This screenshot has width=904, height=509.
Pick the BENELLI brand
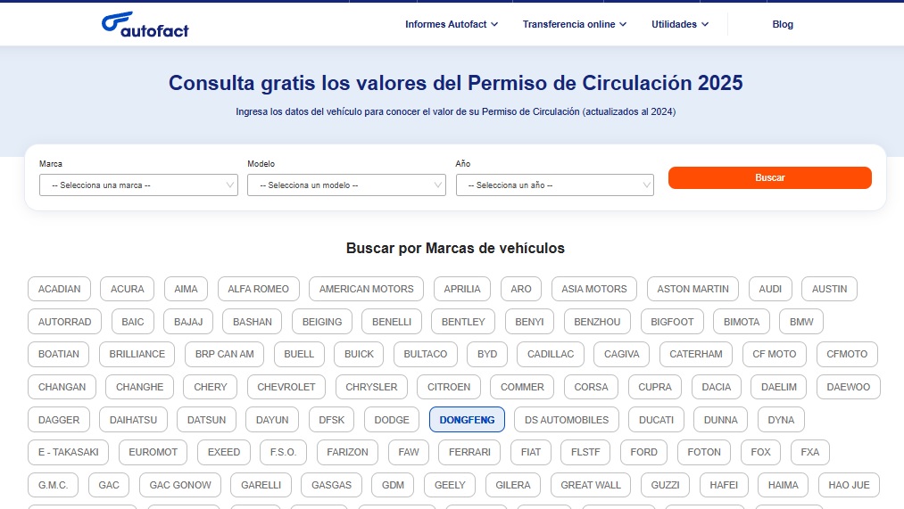point(392,322)
